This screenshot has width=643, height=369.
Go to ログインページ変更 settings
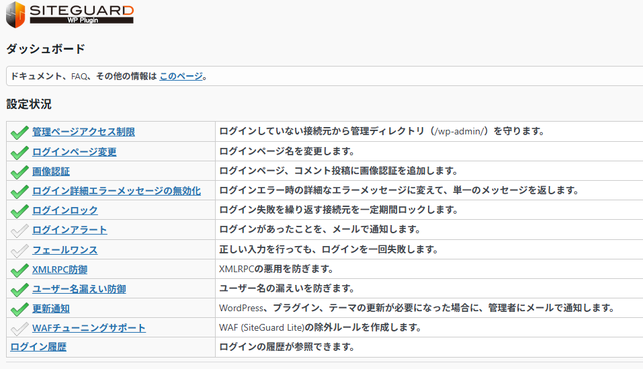click(74, 152)
